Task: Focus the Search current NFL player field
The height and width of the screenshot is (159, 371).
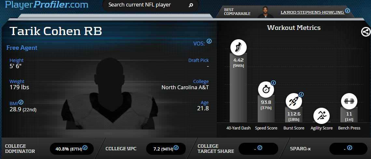Action: 150,5
